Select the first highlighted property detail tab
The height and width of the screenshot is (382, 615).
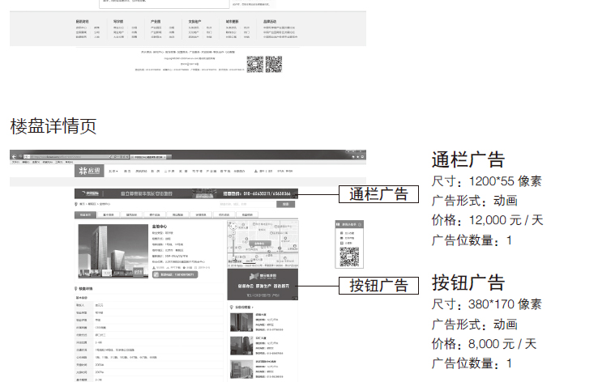click(x=85, y=215)
